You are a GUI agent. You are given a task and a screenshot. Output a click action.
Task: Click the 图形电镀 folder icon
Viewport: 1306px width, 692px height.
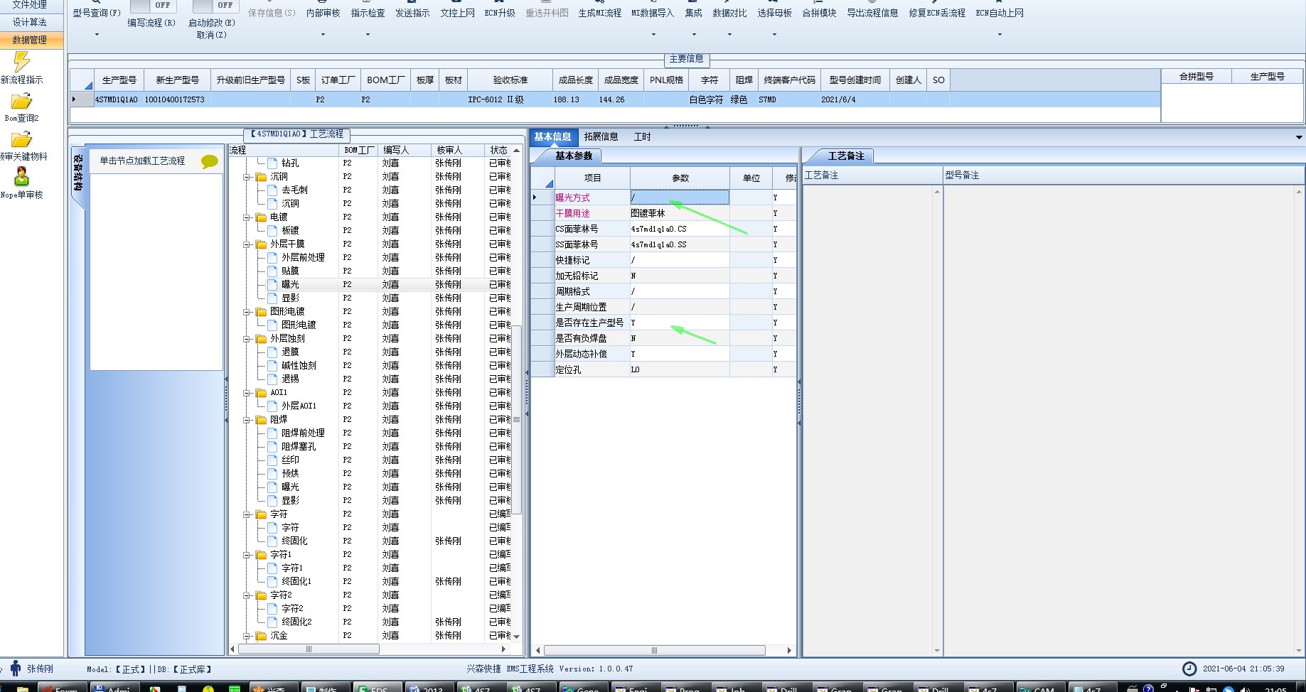click(261, 312)
